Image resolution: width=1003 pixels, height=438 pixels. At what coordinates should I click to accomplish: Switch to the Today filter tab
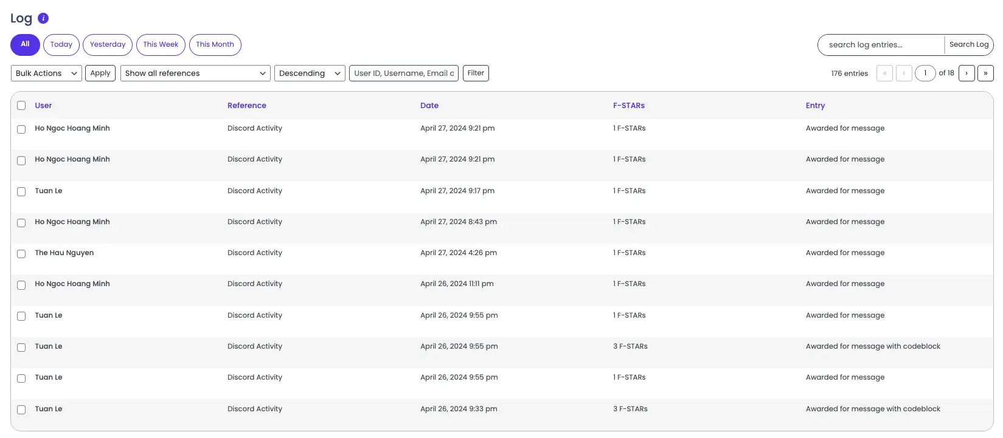(61, 45)
